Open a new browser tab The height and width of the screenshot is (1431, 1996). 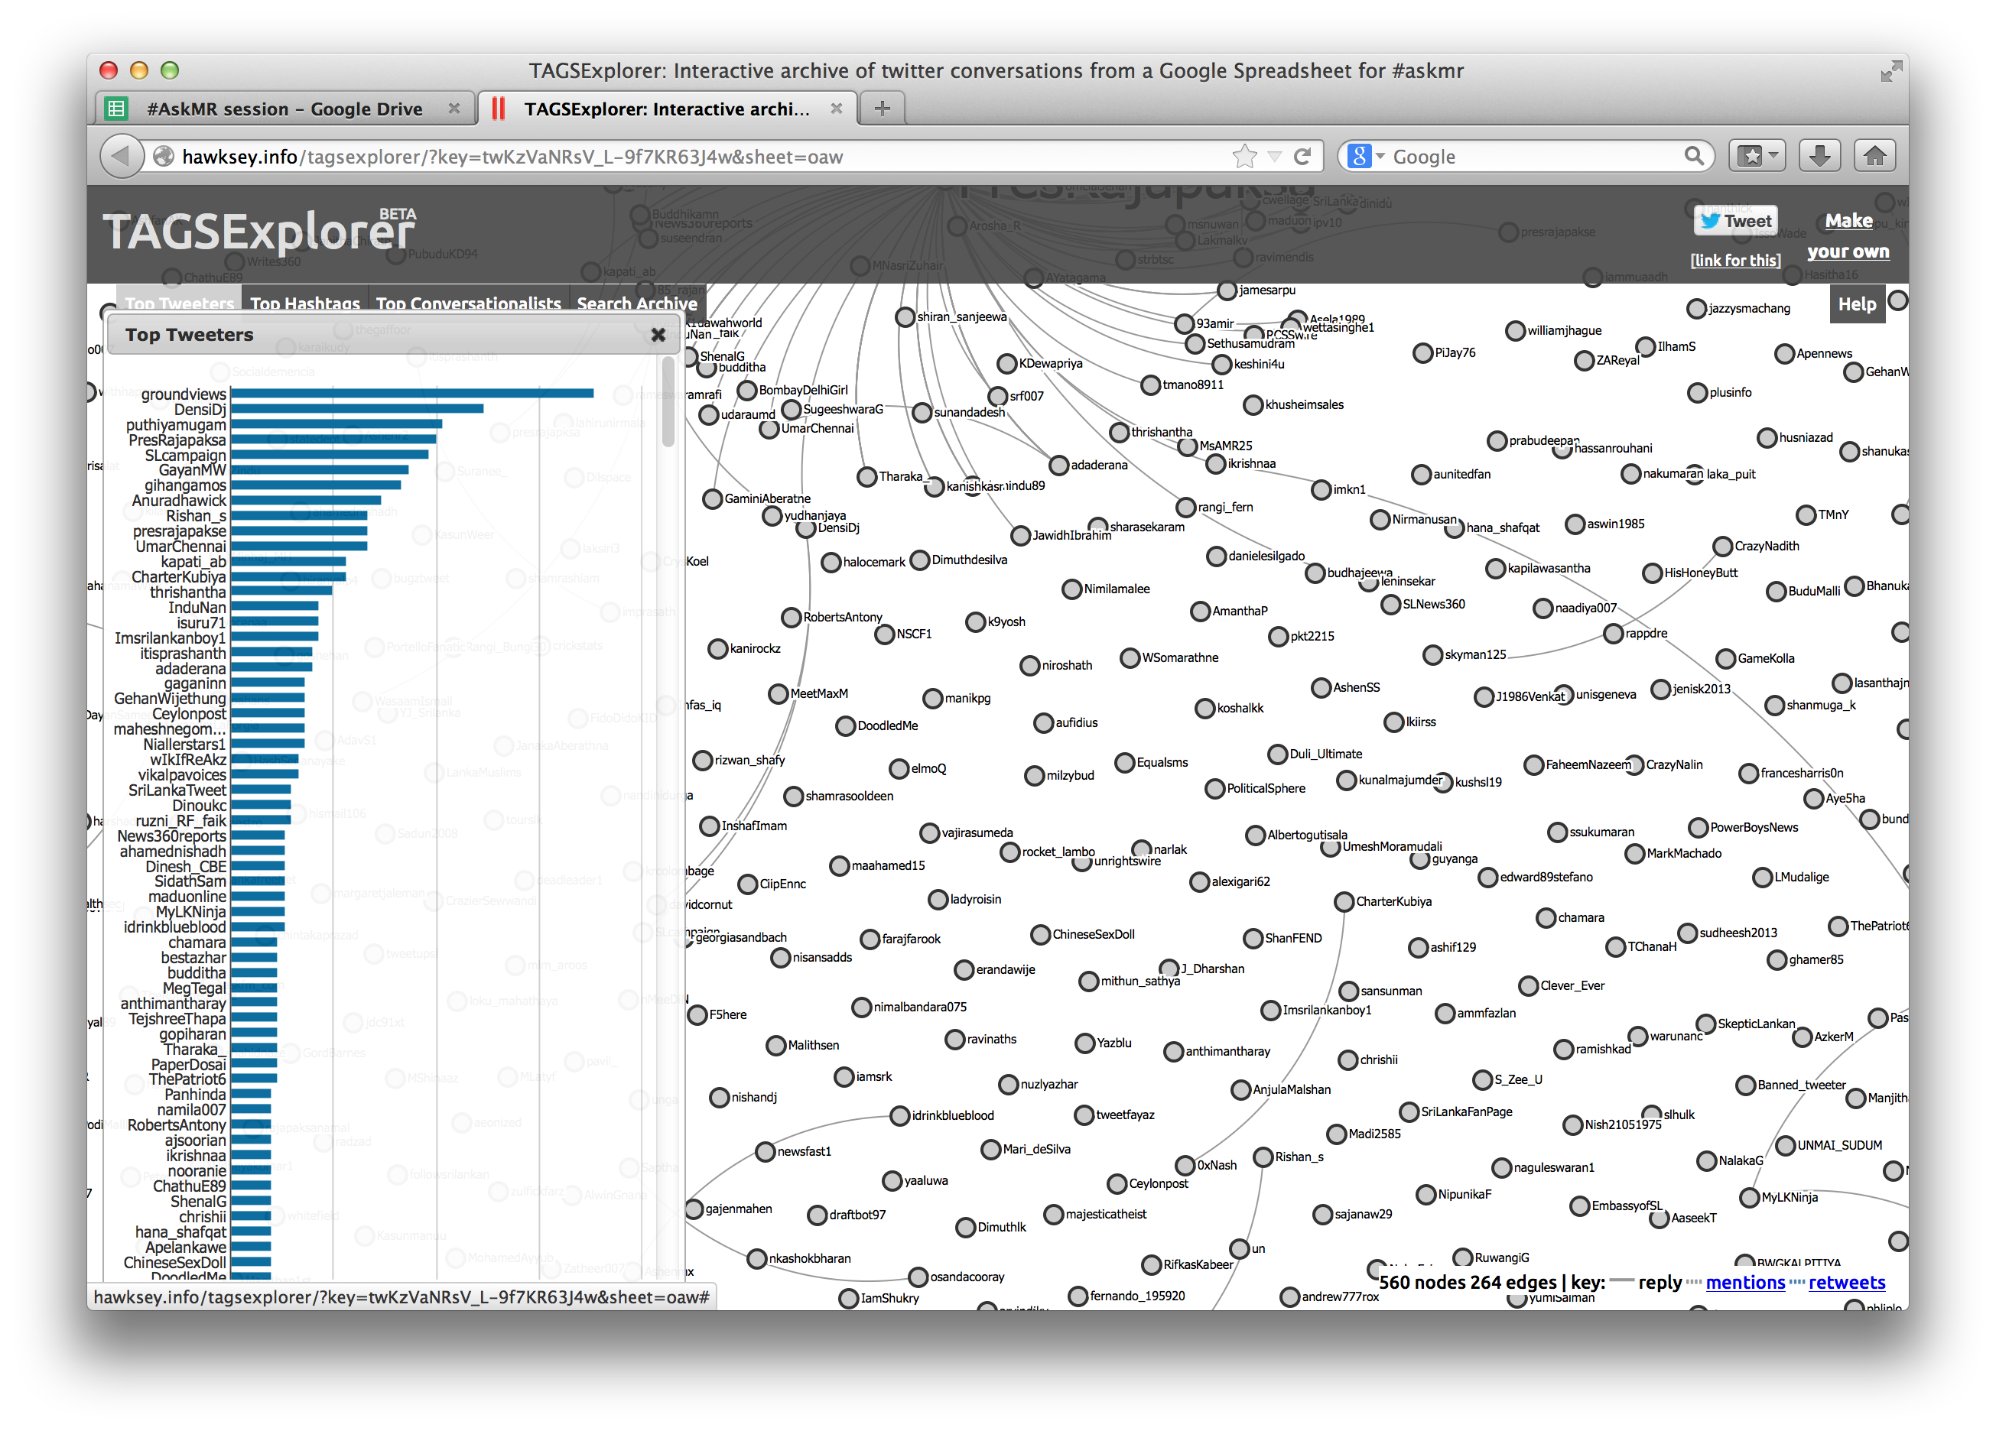pyautogui.click(x=882, y=109)
